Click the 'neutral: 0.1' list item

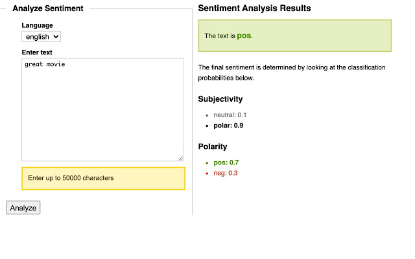click(x=228, y=115)
